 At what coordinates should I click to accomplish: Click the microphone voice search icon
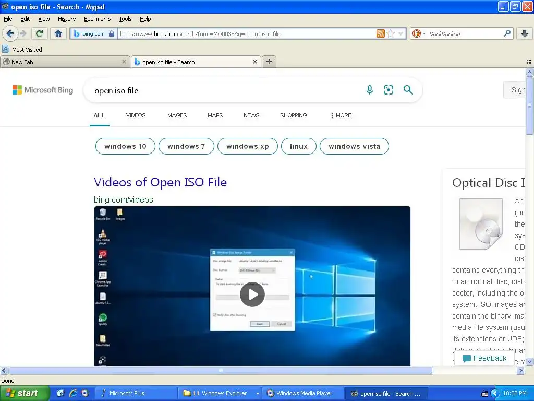coord(370,90)
